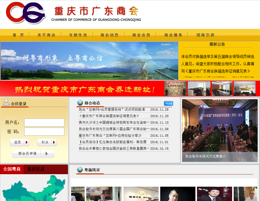
Task: Open the man in suit red background photo
Action: [x=214, y=194]
